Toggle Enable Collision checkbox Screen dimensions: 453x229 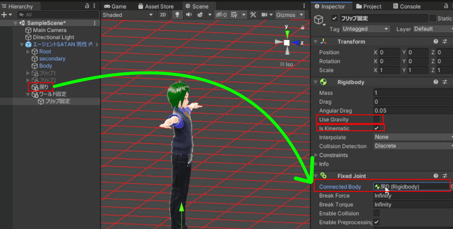click(x=376, y=213)
